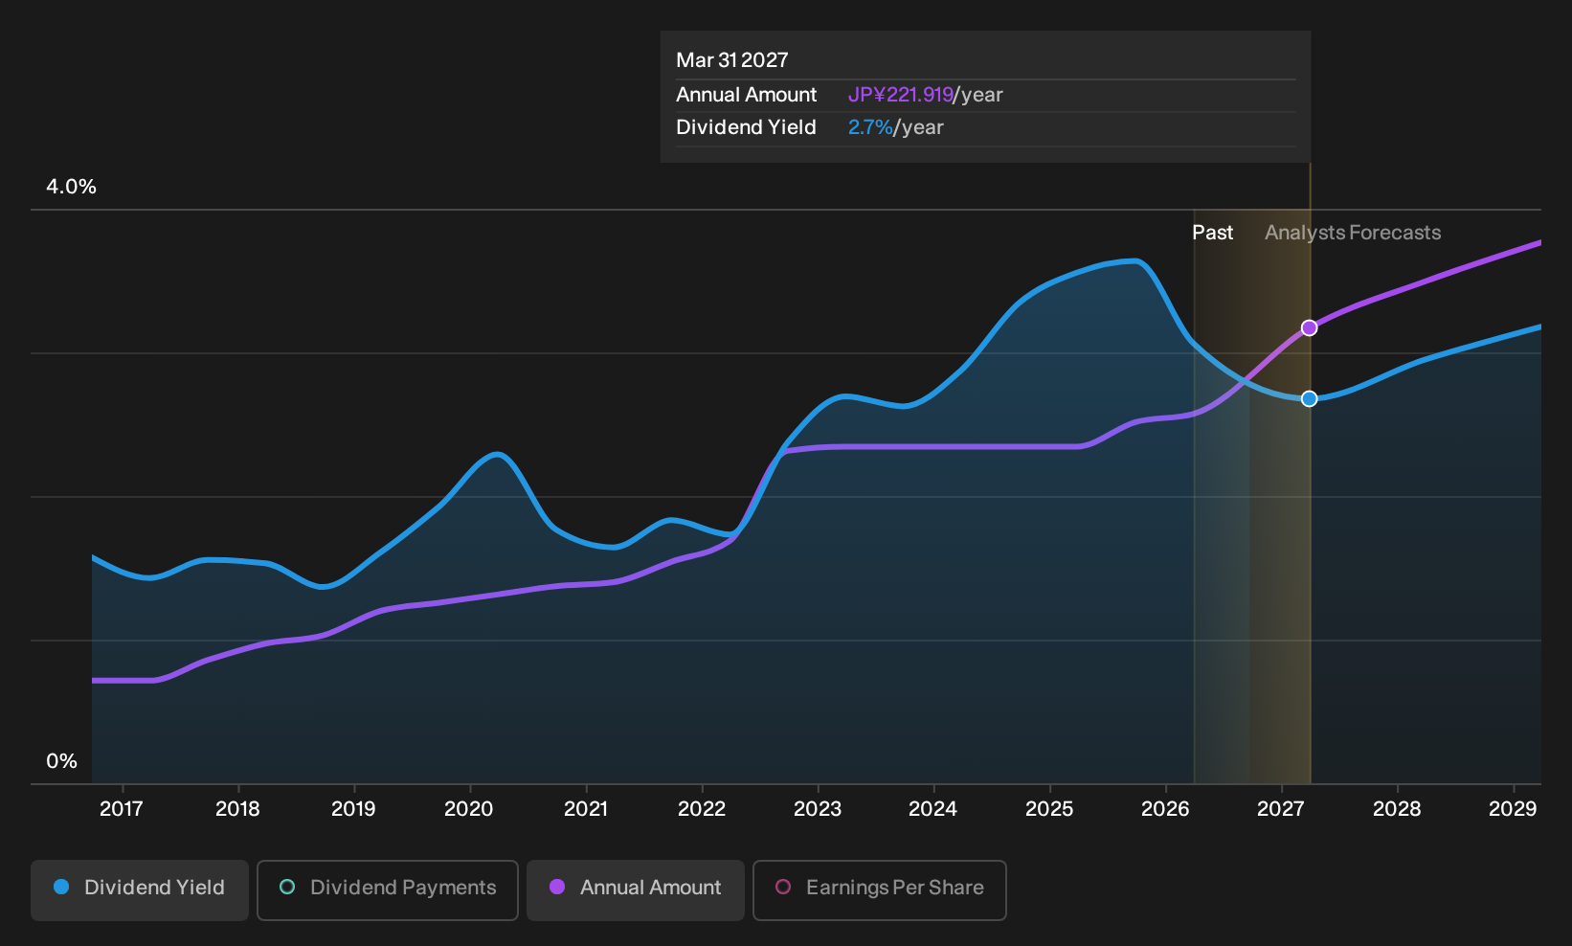Enable the Dividend Payments series

pyautogui.click(x=388, y=890)
